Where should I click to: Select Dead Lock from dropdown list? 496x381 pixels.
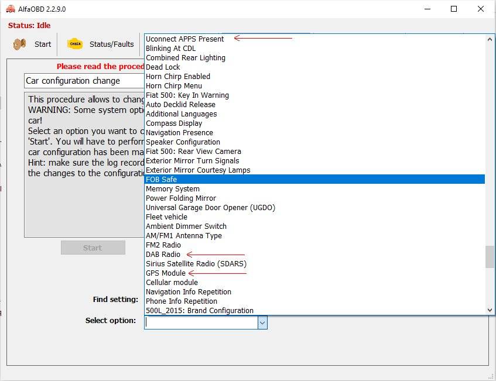pos(314,67)
